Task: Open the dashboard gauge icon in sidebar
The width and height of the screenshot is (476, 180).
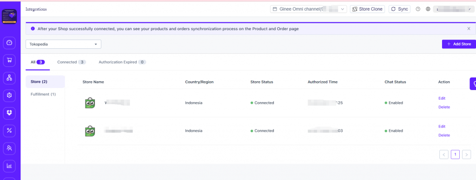Action: coord(9,43)
